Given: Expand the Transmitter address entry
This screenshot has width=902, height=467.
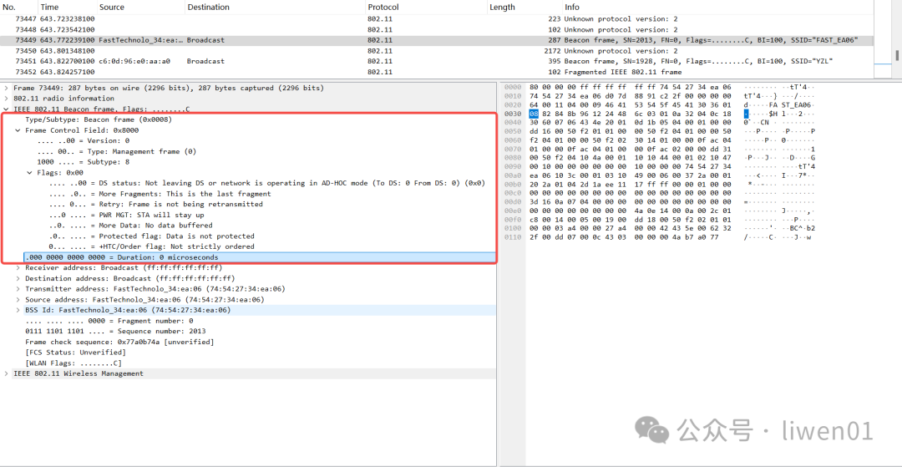Looking at the screenshot, I should tap(18, 289).
